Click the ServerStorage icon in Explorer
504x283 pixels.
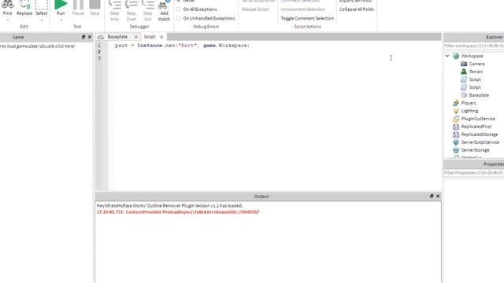(x=456, y=150)
